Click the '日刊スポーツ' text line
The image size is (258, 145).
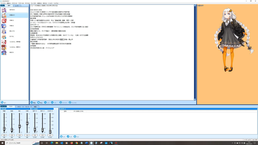click(x=35, y=25)
